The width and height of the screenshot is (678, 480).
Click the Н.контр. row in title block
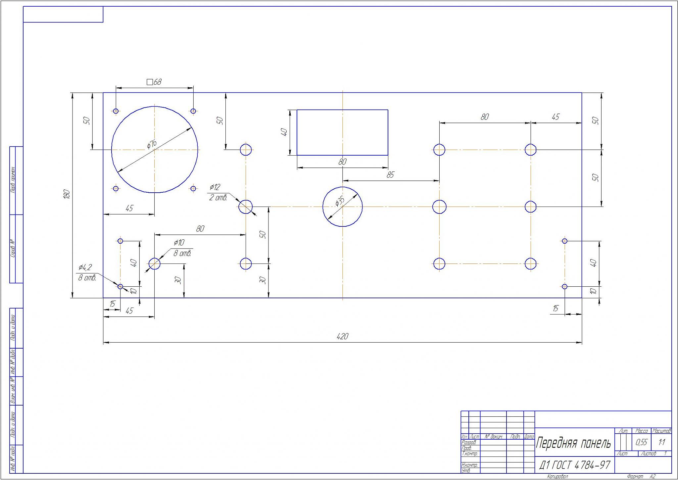tap(469, 465)
